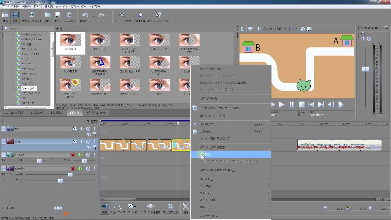This screenshot has height=220, width=391.
Task: Mute the ビデオ track
Action: coord(88,142)
